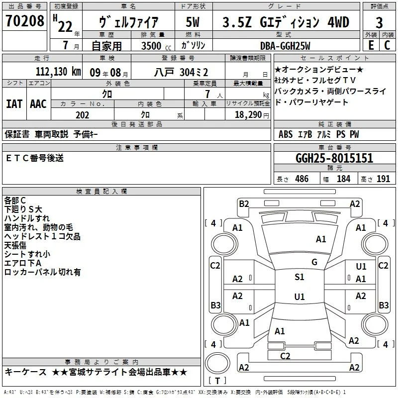This screenshot has width=398, height=398.
Task: Click 検査員記入欄 section header
Action: point(101,192)
